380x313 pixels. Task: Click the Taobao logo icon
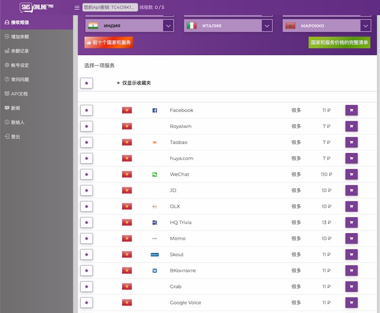click(155, 142)
